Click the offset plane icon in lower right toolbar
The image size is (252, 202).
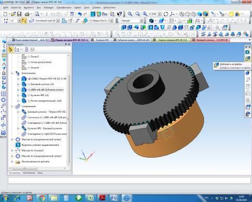tap(204, 34)
